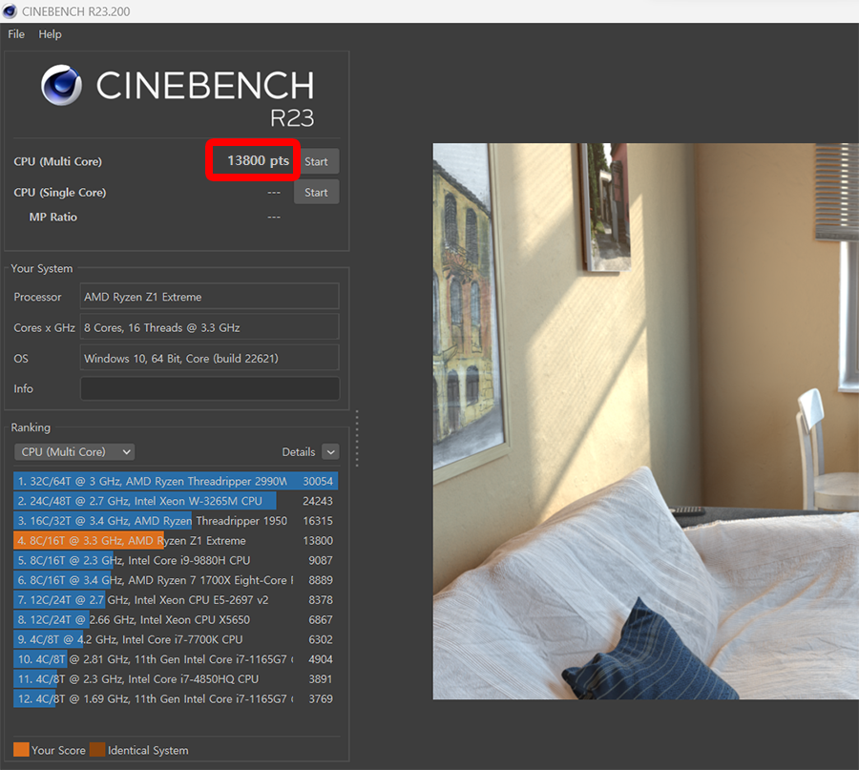The width and height of the screenshot is (859, 770).
Task: Click the panel splitter dotted handle
Action: (x=357, y=439)
